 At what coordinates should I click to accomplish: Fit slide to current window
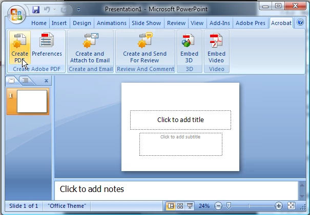(x=291, y=206)
